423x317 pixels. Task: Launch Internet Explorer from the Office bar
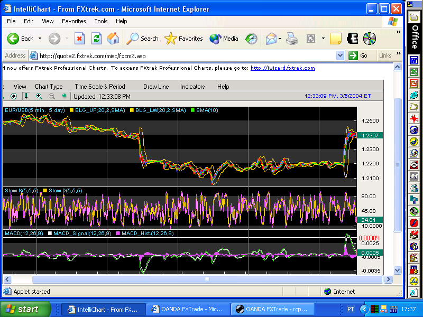(414, 95)
